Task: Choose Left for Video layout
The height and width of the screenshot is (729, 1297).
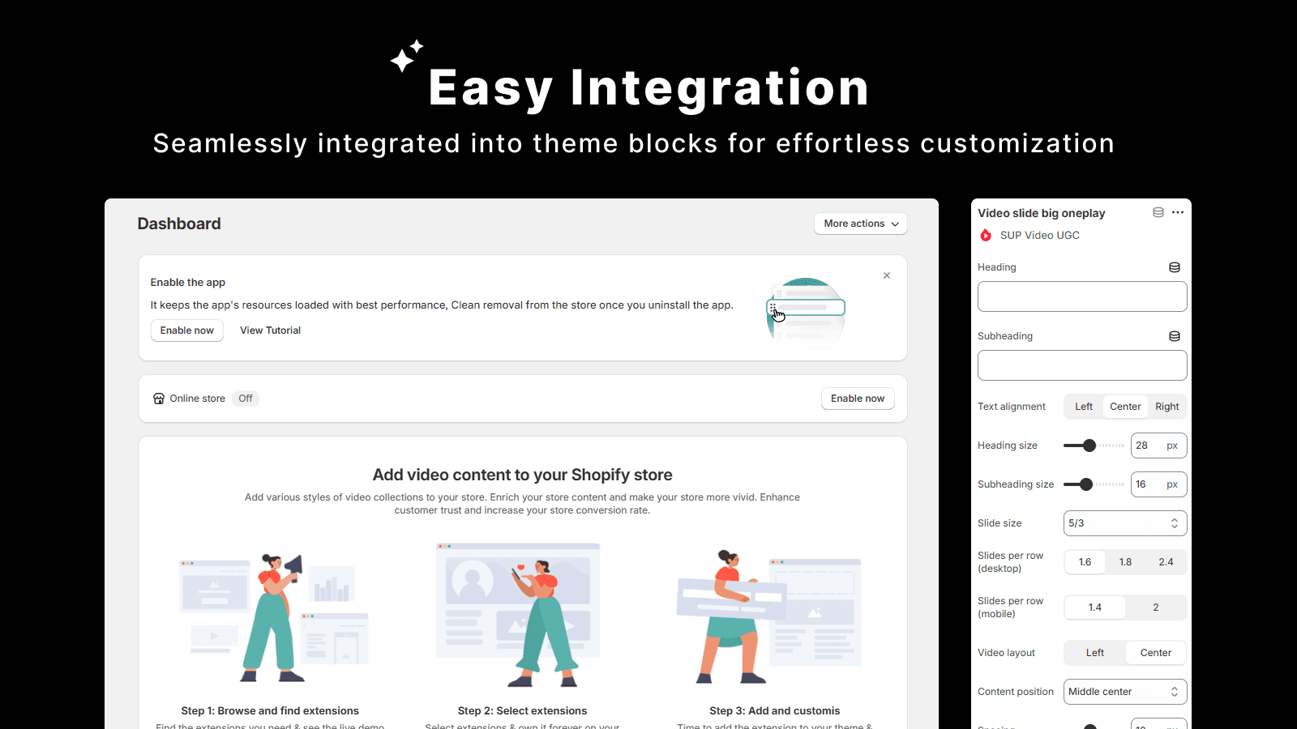Action: [1094, 653]
